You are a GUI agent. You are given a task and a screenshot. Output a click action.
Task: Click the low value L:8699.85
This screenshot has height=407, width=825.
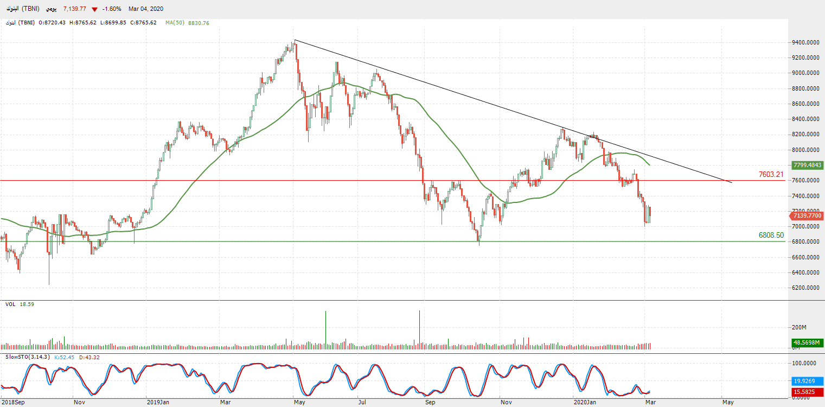click(113, 23)
